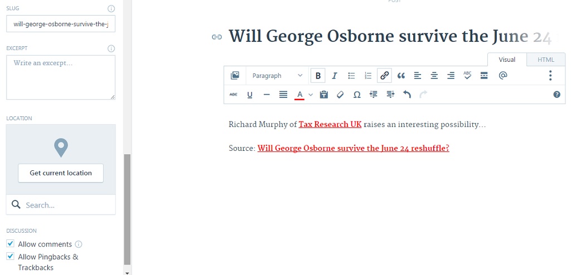
Task: Open the text color picker arrow
Action: tap(311, 95)
